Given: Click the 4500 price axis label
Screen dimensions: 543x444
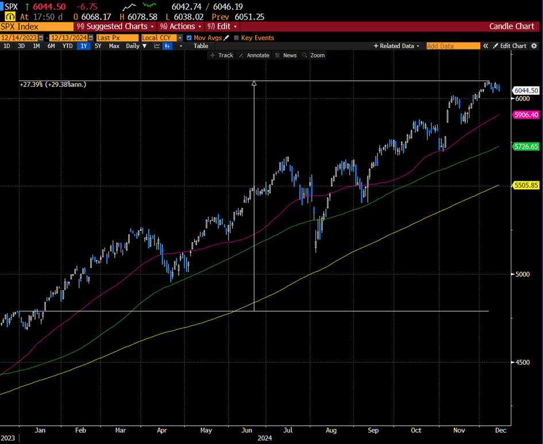Looking at the screenshot, I should click(522, 362).
